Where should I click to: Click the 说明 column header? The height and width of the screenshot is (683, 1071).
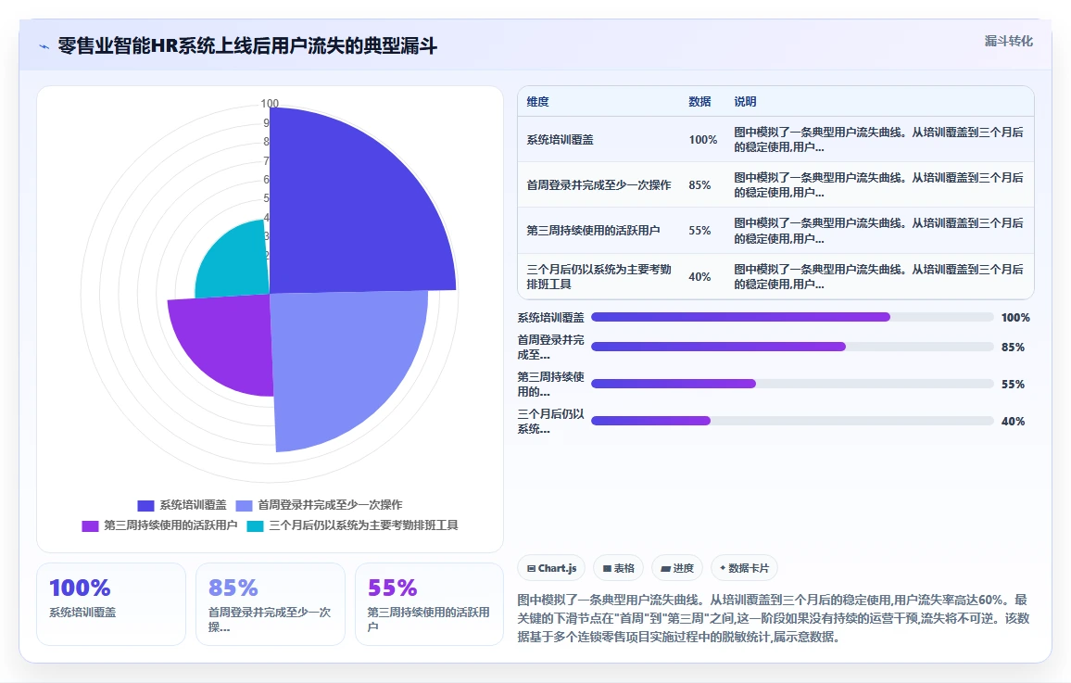pyautogui.click(x=745, y=102)
